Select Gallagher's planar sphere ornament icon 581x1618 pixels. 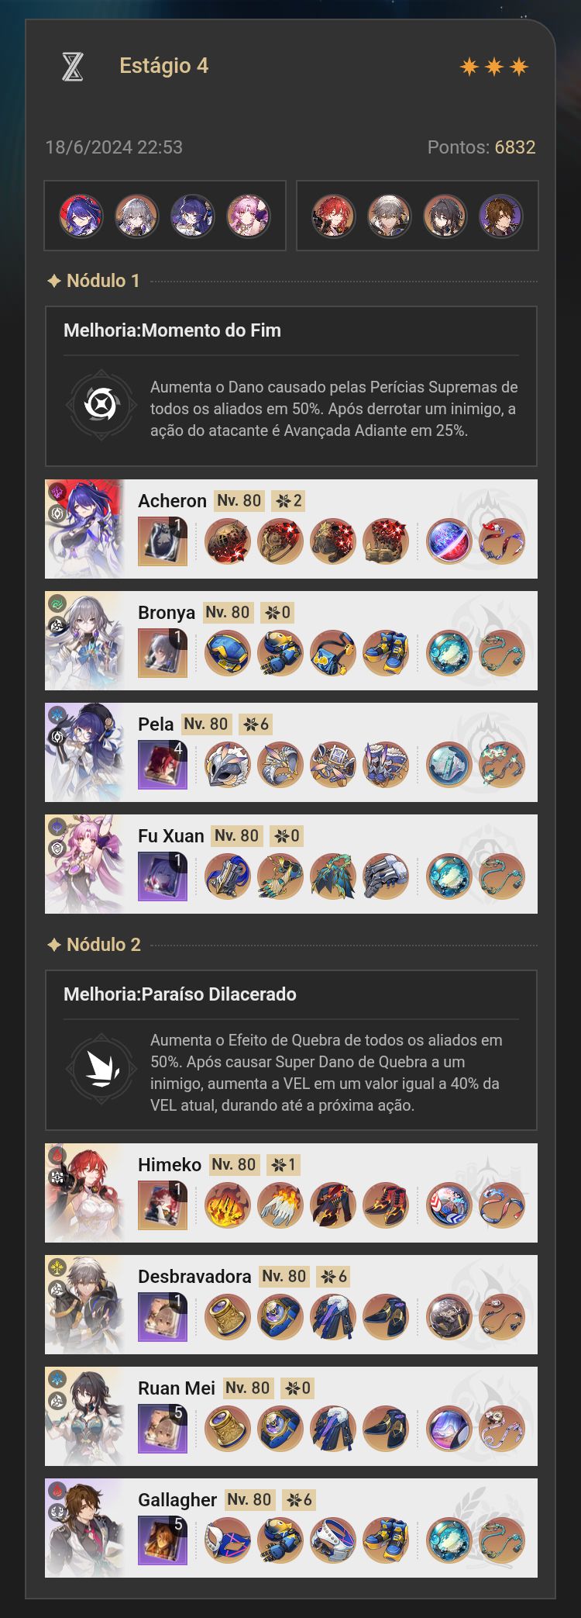449,1540
